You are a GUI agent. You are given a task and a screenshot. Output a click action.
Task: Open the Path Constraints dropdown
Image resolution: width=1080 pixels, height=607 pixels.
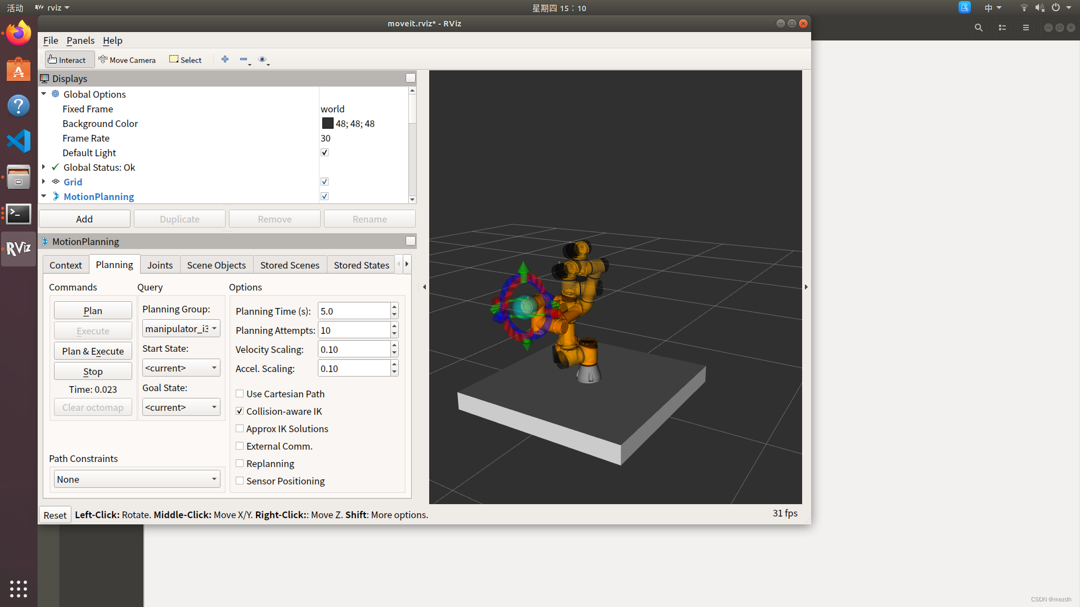pyautogui.click(x=137, y=479)
